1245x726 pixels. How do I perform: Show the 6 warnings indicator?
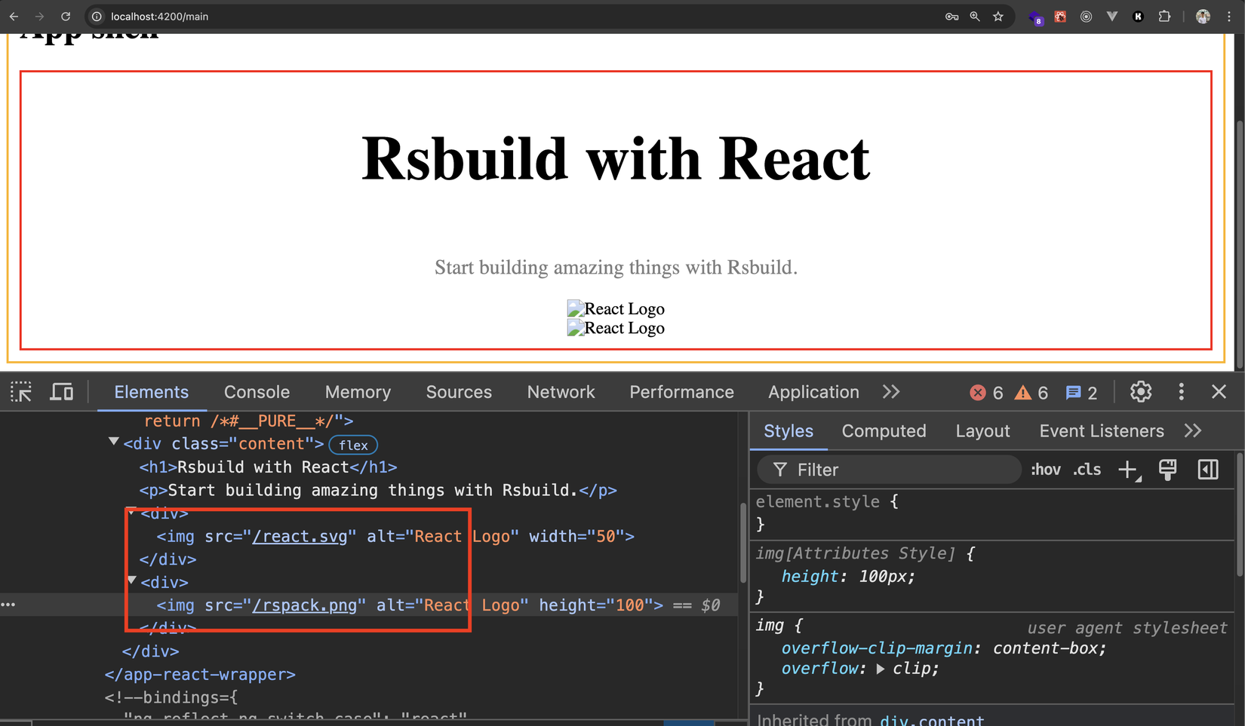pyautogui.click(x=1031, y=393)
